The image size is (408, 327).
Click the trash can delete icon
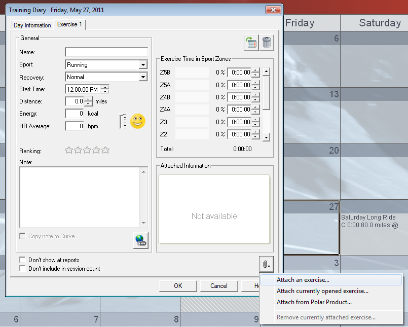point(267,43)
